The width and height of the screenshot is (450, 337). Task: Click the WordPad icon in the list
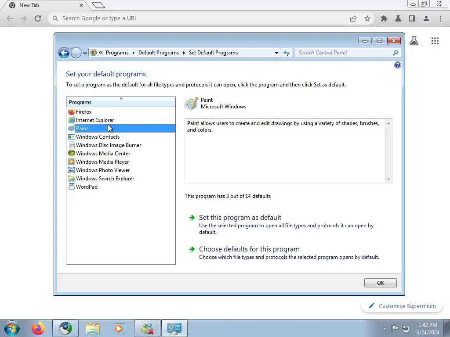point(72,186)
